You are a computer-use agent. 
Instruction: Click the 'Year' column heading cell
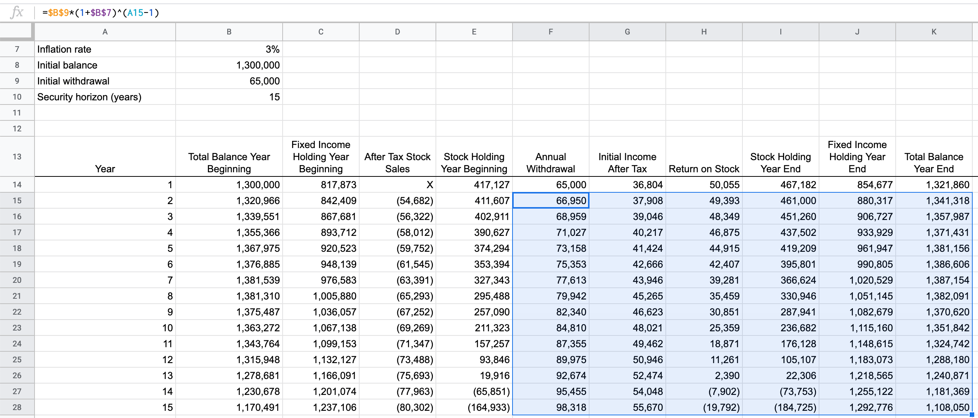coord(105,156)
